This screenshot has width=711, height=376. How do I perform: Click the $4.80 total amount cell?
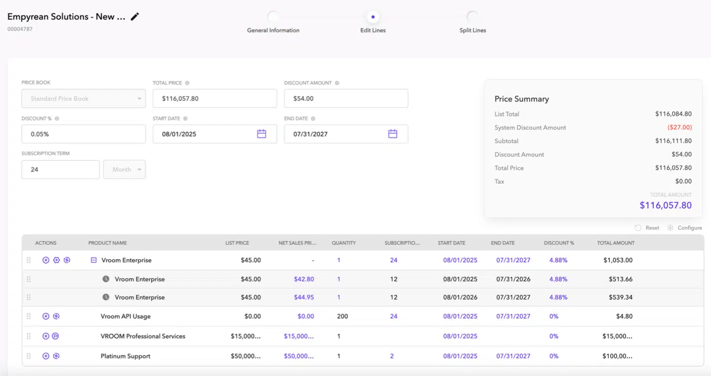624,316
